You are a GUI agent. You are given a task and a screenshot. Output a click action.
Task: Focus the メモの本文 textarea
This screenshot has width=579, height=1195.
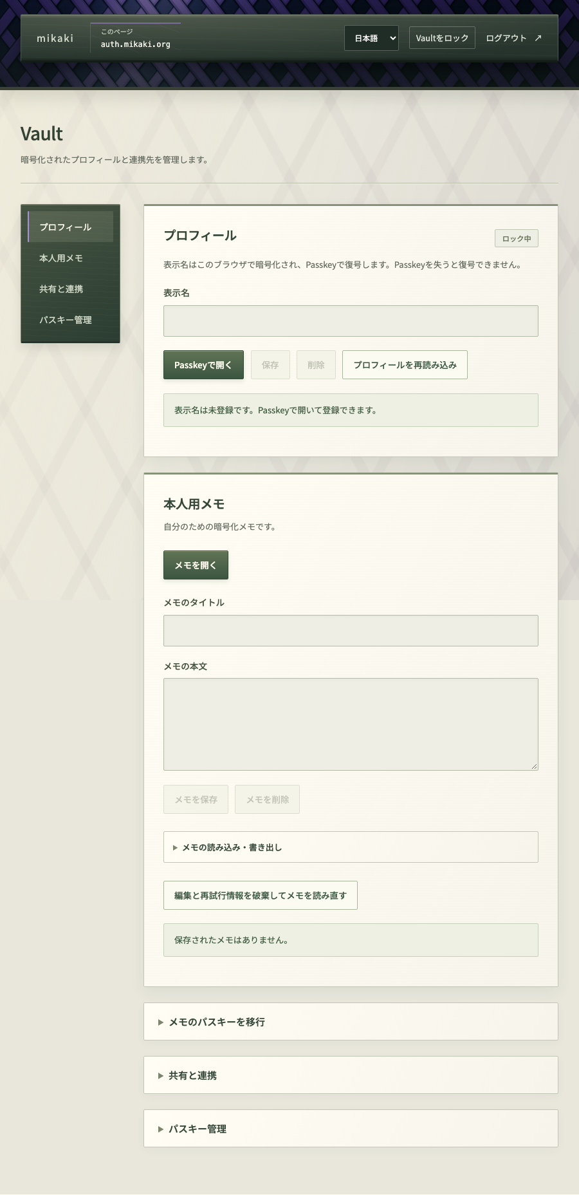(x=351, y=724)
